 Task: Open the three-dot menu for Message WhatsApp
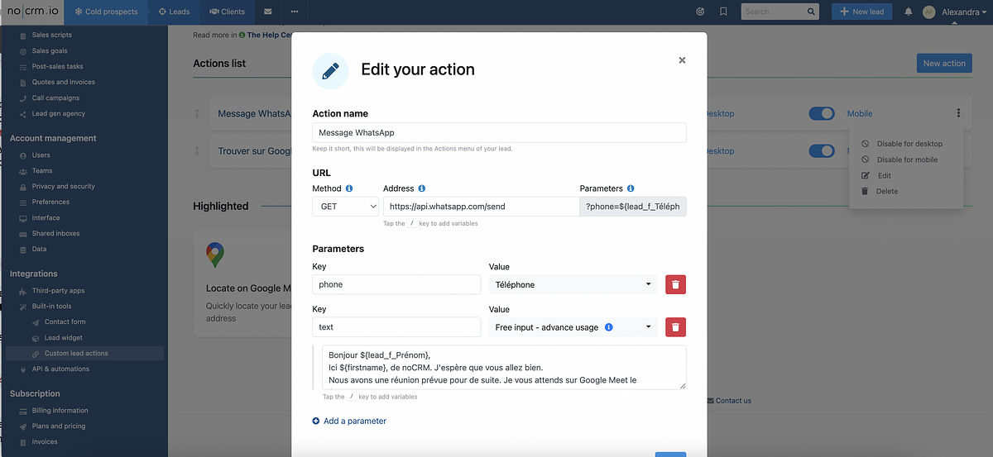click(x=957, y=113)
